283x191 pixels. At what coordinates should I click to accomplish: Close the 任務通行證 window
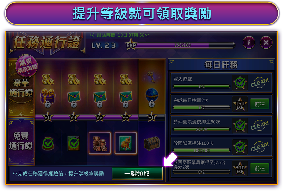(266, 43)
